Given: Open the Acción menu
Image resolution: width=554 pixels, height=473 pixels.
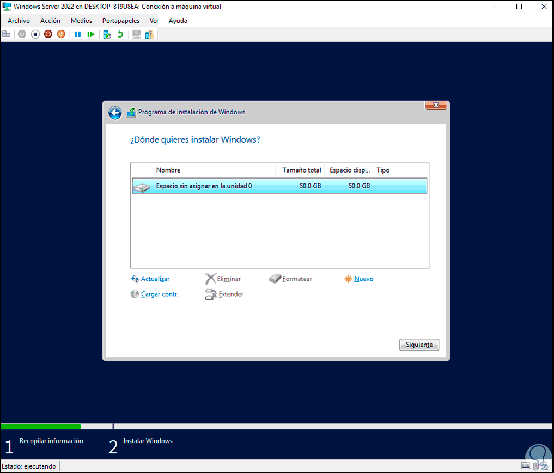Looking at the screenshot, I should click(50, 21).
